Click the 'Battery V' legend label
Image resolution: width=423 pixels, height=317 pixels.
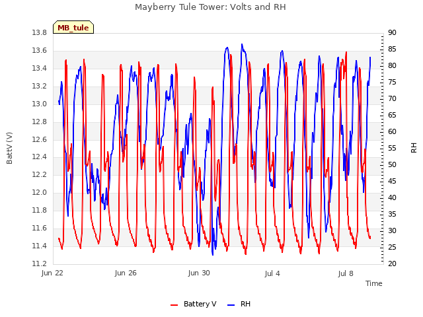pos(200,304)
